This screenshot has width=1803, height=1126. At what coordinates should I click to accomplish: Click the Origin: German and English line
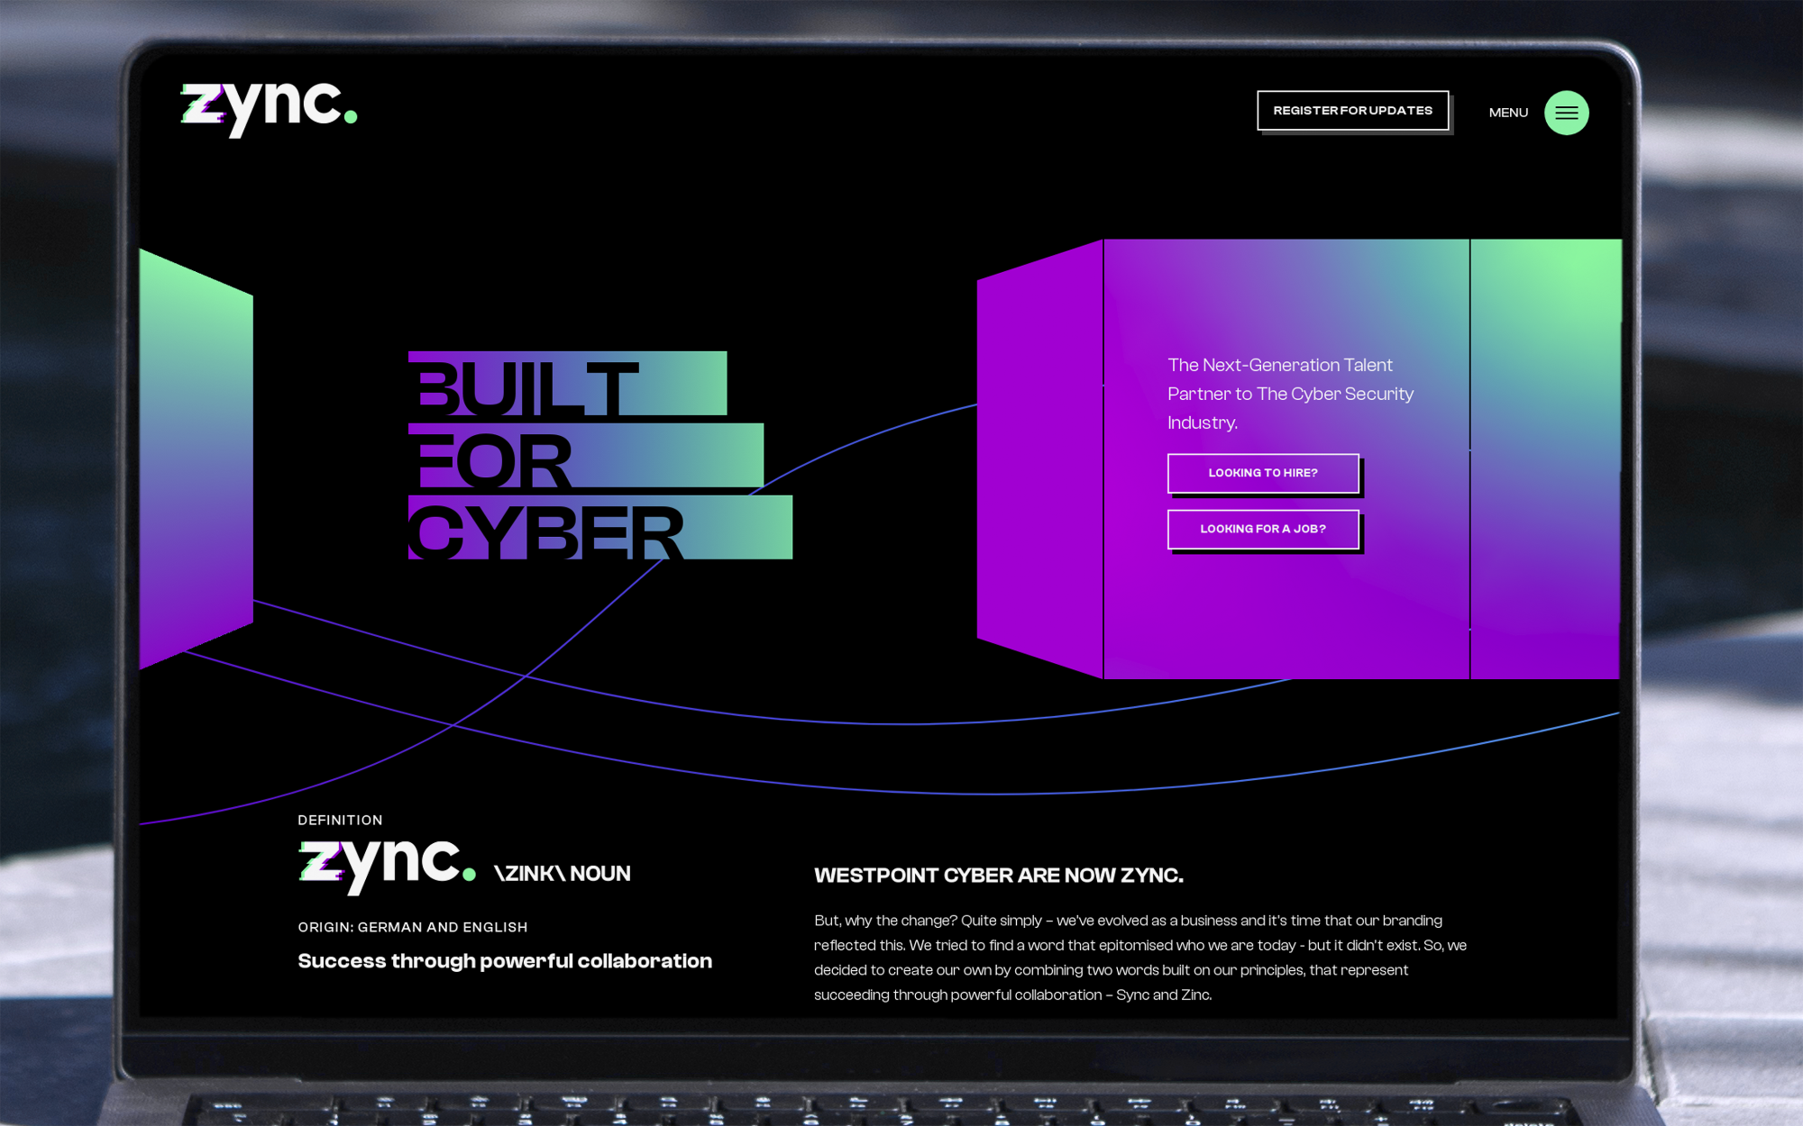pyautogui.click(x=413, y=927)
